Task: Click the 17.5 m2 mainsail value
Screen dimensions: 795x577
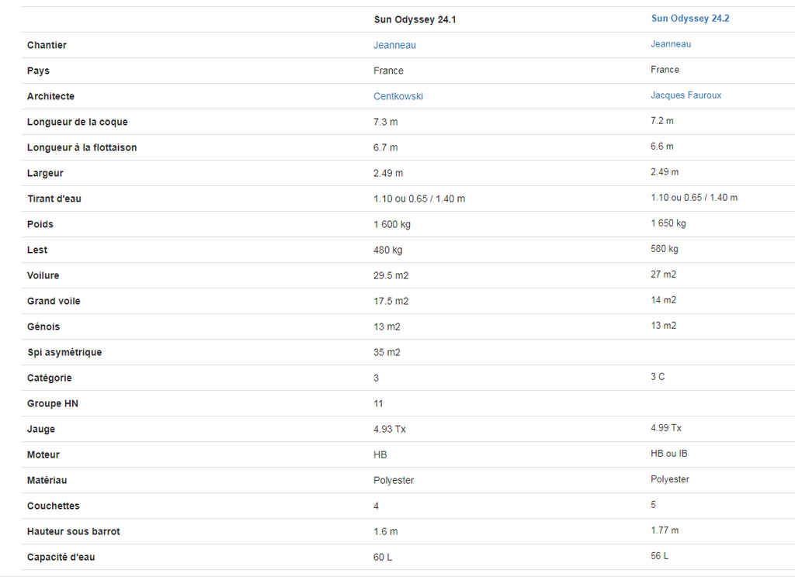Action: point(391,302)
